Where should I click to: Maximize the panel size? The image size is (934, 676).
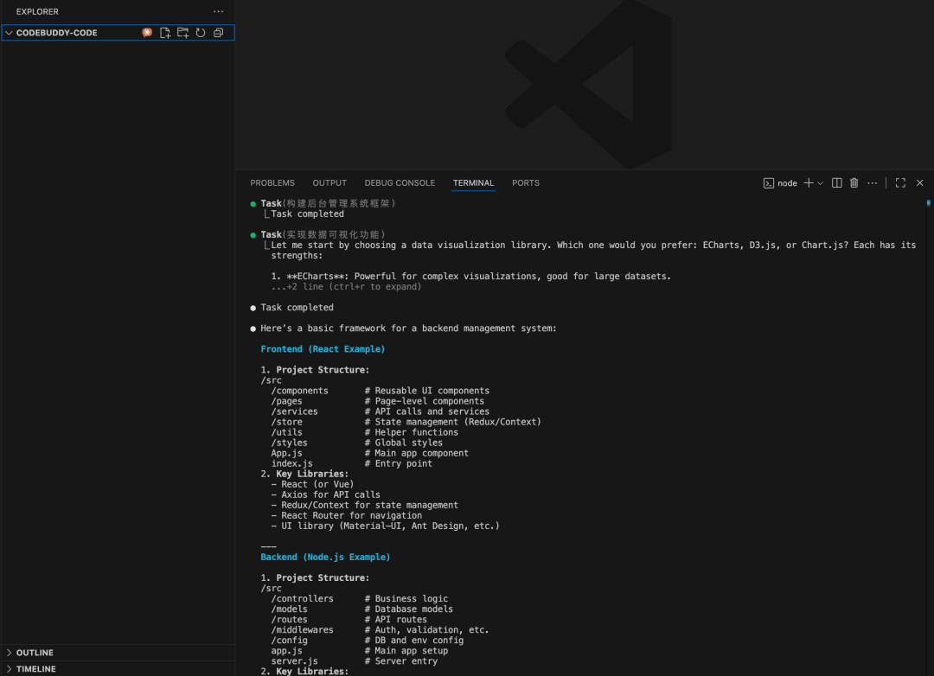point(900,183)
